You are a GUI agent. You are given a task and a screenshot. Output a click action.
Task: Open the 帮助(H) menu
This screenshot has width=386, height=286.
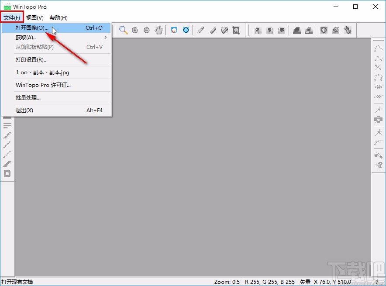coord(59,18)
